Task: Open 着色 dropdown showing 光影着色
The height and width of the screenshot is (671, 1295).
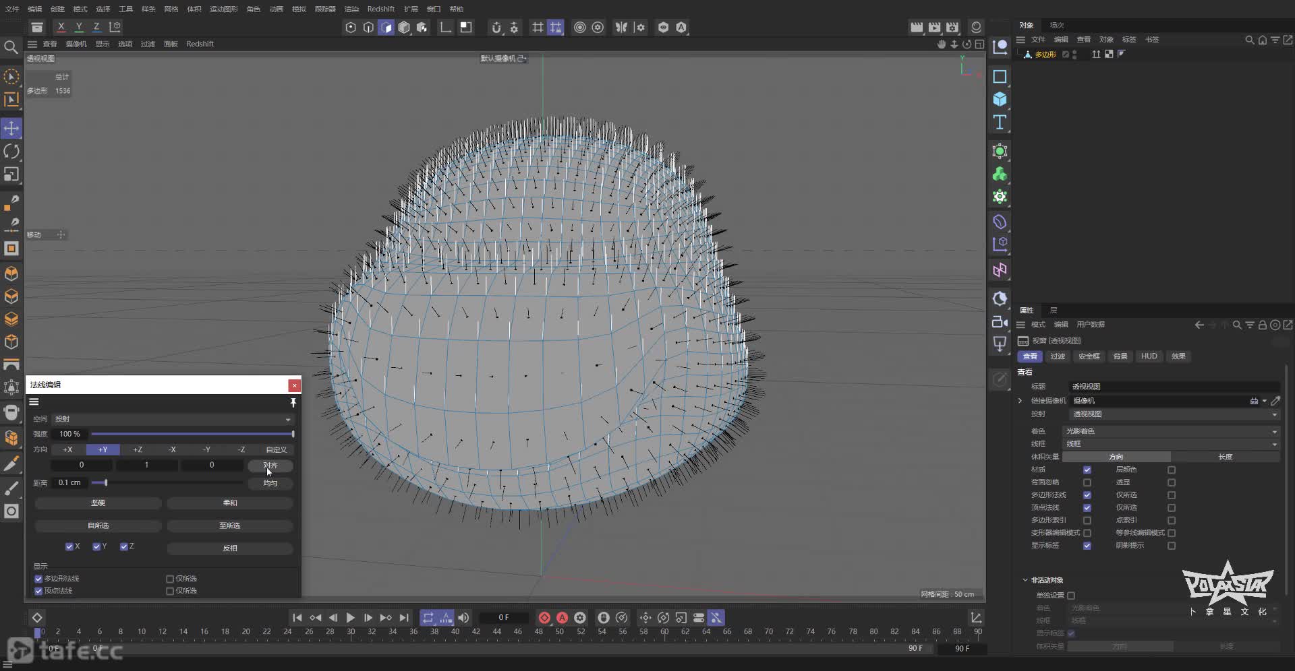Action: (x=1171, y=431)
